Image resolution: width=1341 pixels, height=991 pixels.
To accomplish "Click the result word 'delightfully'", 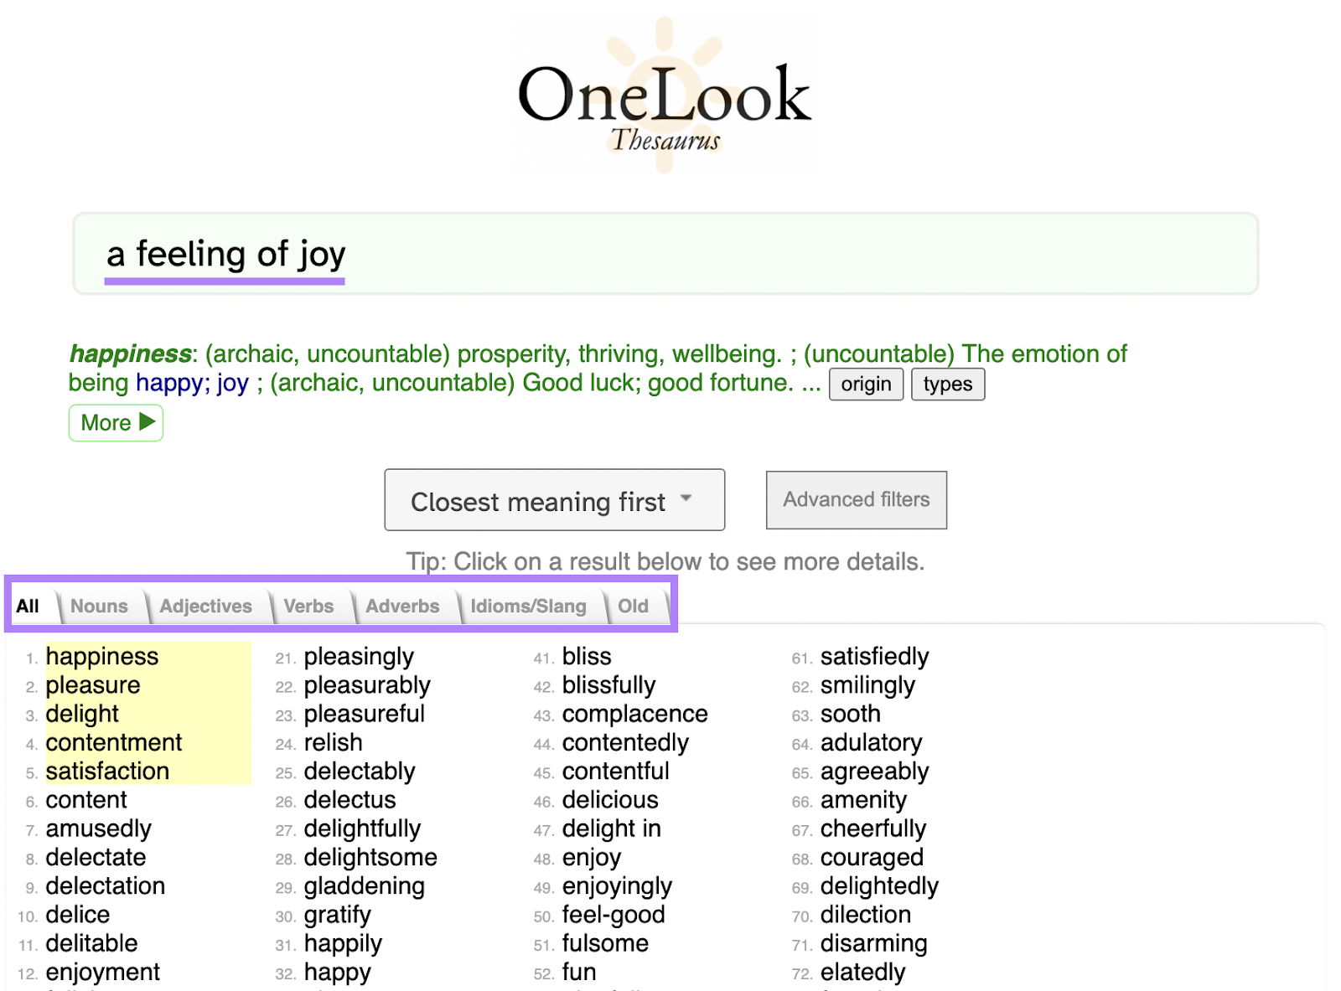I will click(362, 828).
